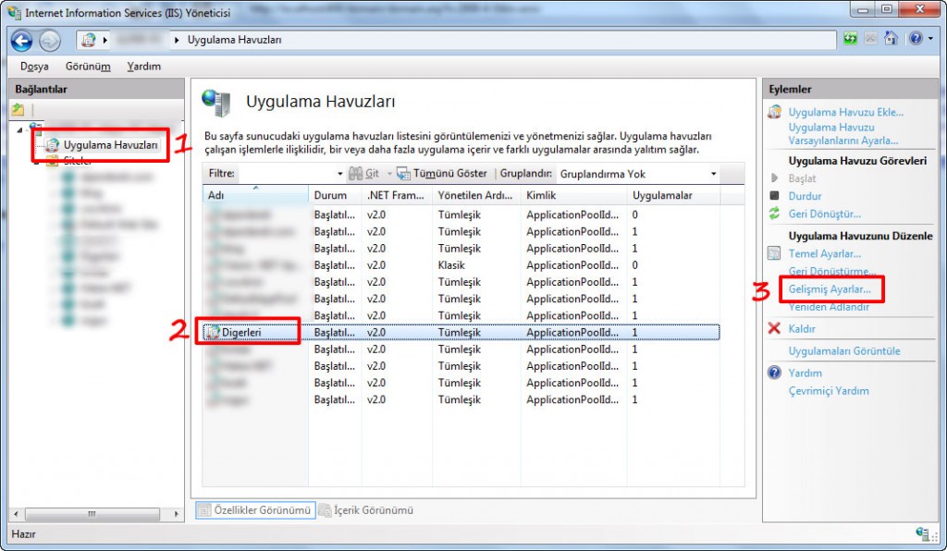This screenshot has height=551, width=947.
Task: Open the Dosya menu
Action: point(34,67)
